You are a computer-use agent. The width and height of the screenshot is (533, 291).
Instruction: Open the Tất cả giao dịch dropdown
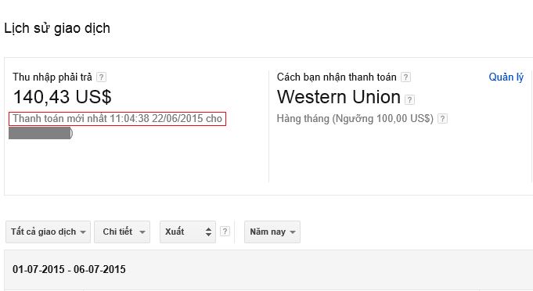click(49, 232)
